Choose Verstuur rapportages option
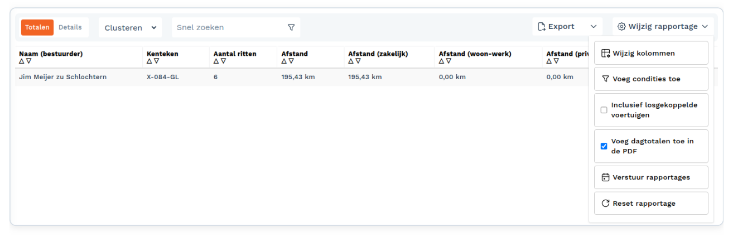 (x=651, y=177)
